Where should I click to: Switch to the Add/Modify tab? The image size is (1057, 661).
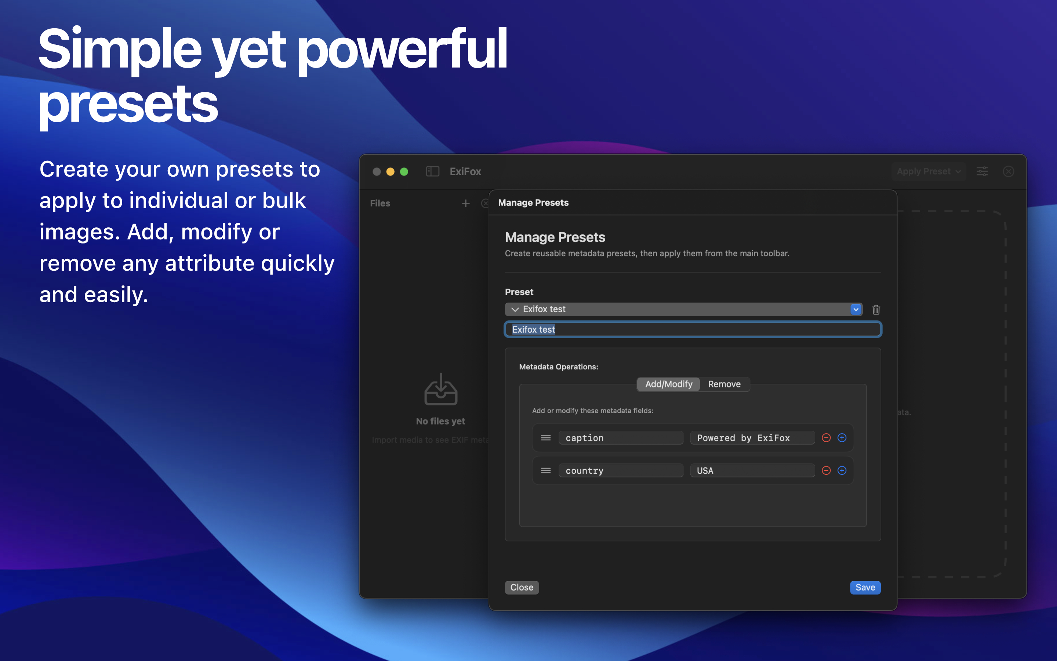669,384
